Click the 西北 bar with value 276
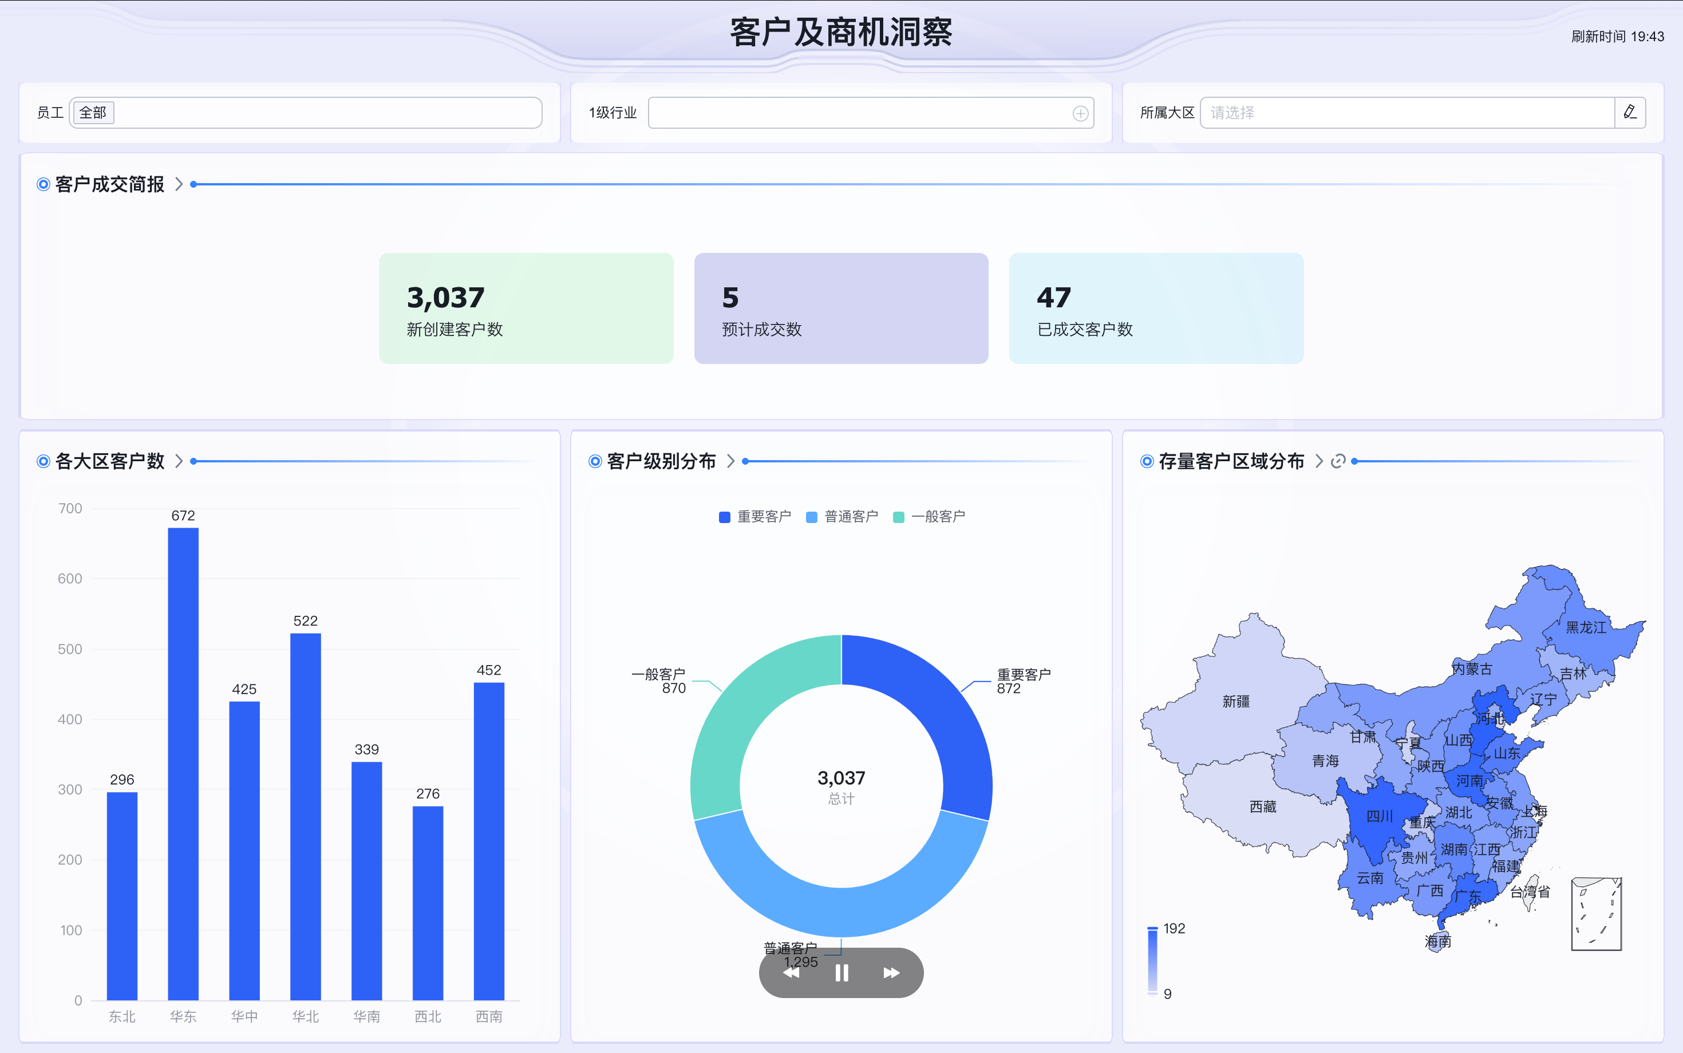This screenshot has height=1053, width=1683. tap(428, 903)
